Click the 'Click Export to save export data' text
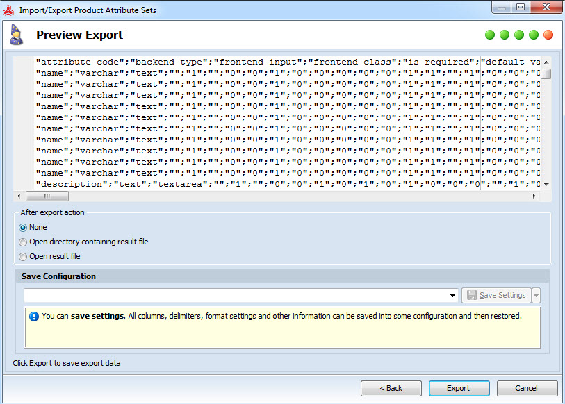This screenshot has width=565, height=404. coord(67,363)
